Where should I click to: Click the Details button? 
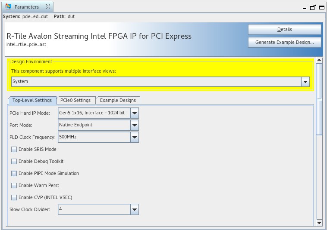[284, 30]
